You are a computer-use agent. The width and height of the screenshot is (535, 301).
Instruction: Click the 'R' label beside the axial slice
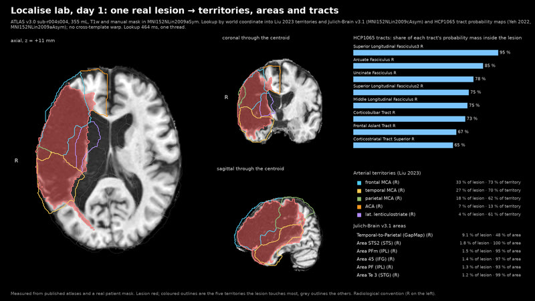coord(16,161)
